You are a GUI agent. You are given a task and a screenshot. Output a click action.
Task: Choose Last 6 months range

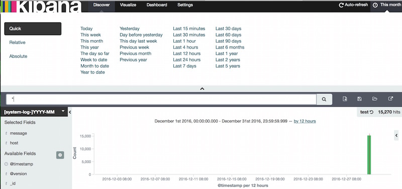pos(230,47)
